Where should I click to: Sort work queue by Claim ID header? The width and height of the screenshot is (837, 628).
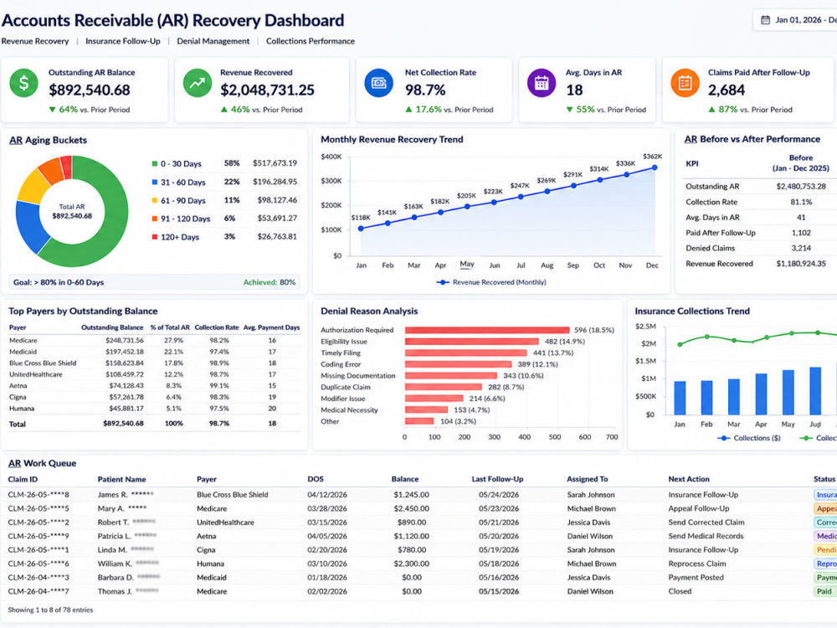point(23,479)
